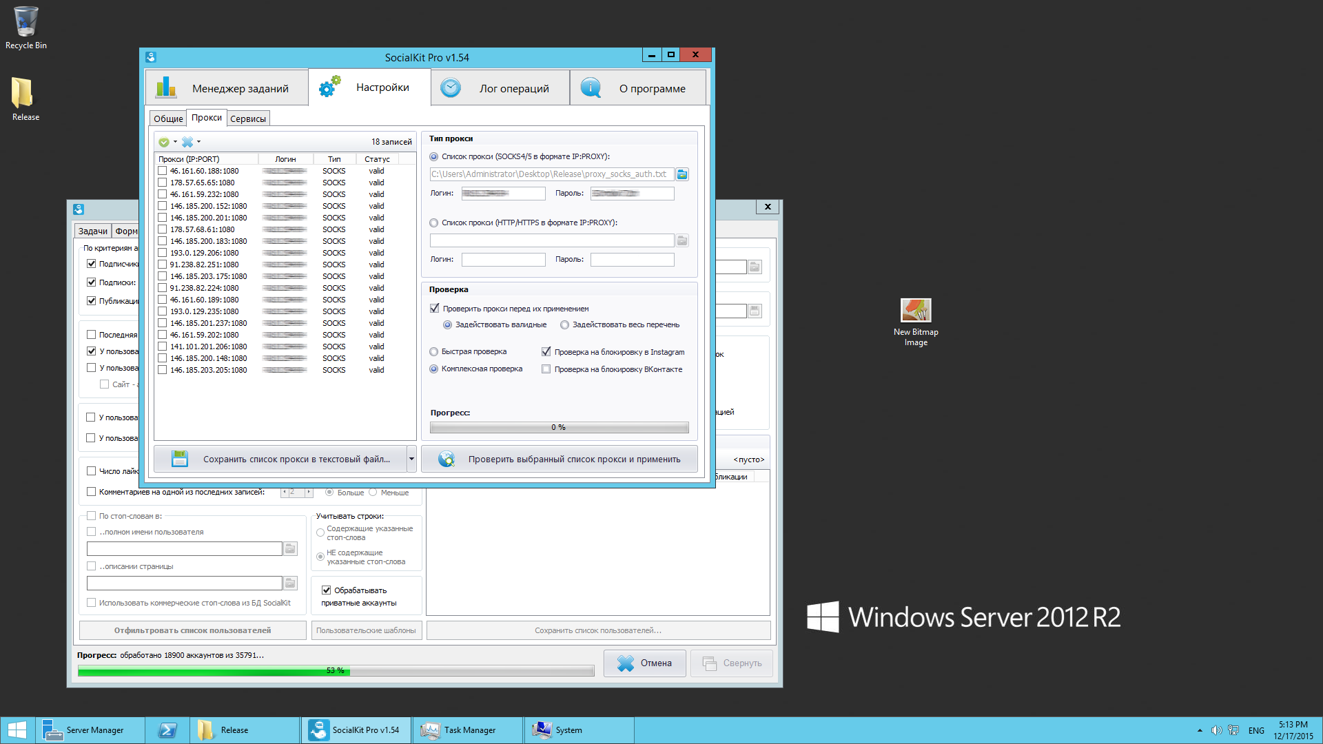Switch to System window in taskbar
1323x744 pixels.
(x=580, y=730)
